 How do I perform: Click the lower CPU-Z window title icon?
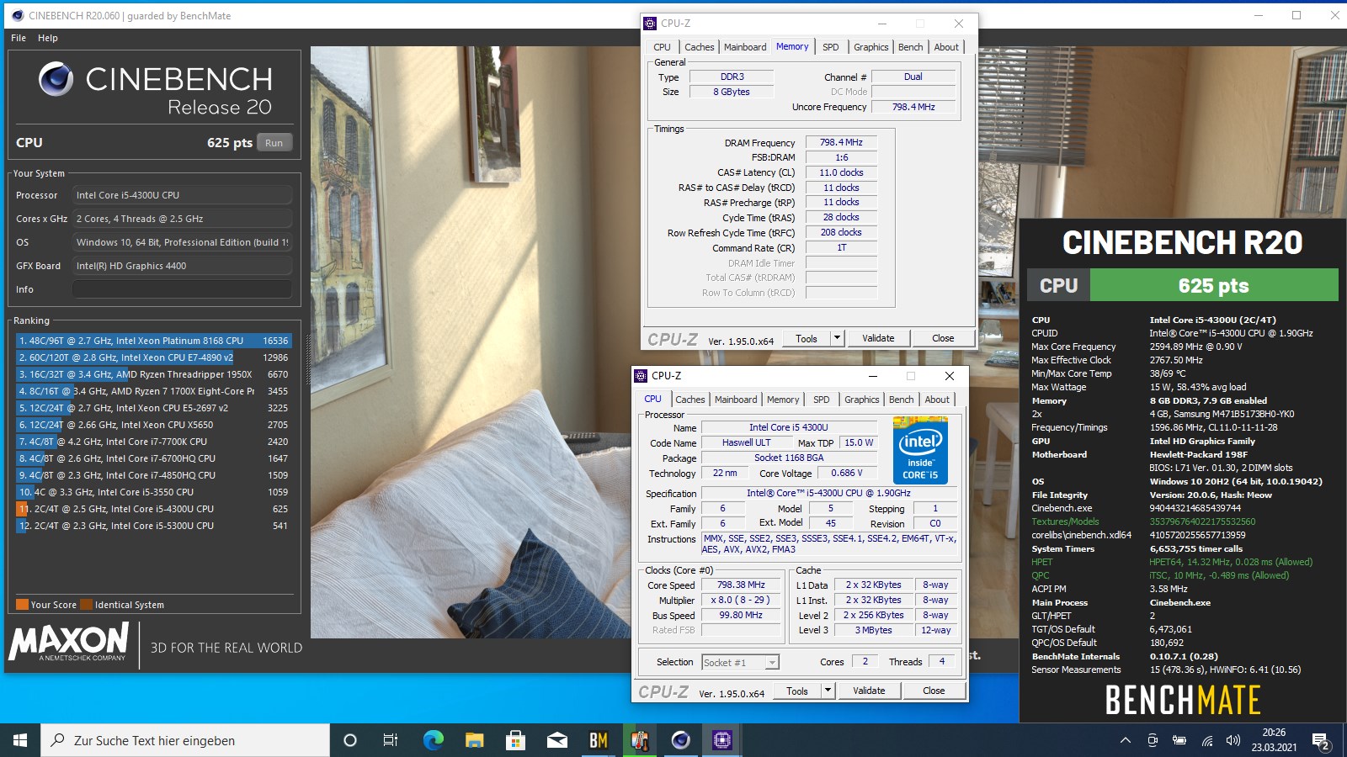point(641,376)
